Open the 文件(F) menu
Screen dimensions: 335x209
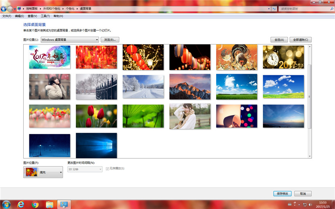tap(7, 16)
